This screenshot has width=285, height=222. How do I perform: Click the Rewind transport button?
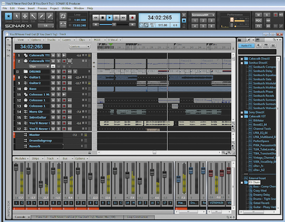click(x=96, y=18)
